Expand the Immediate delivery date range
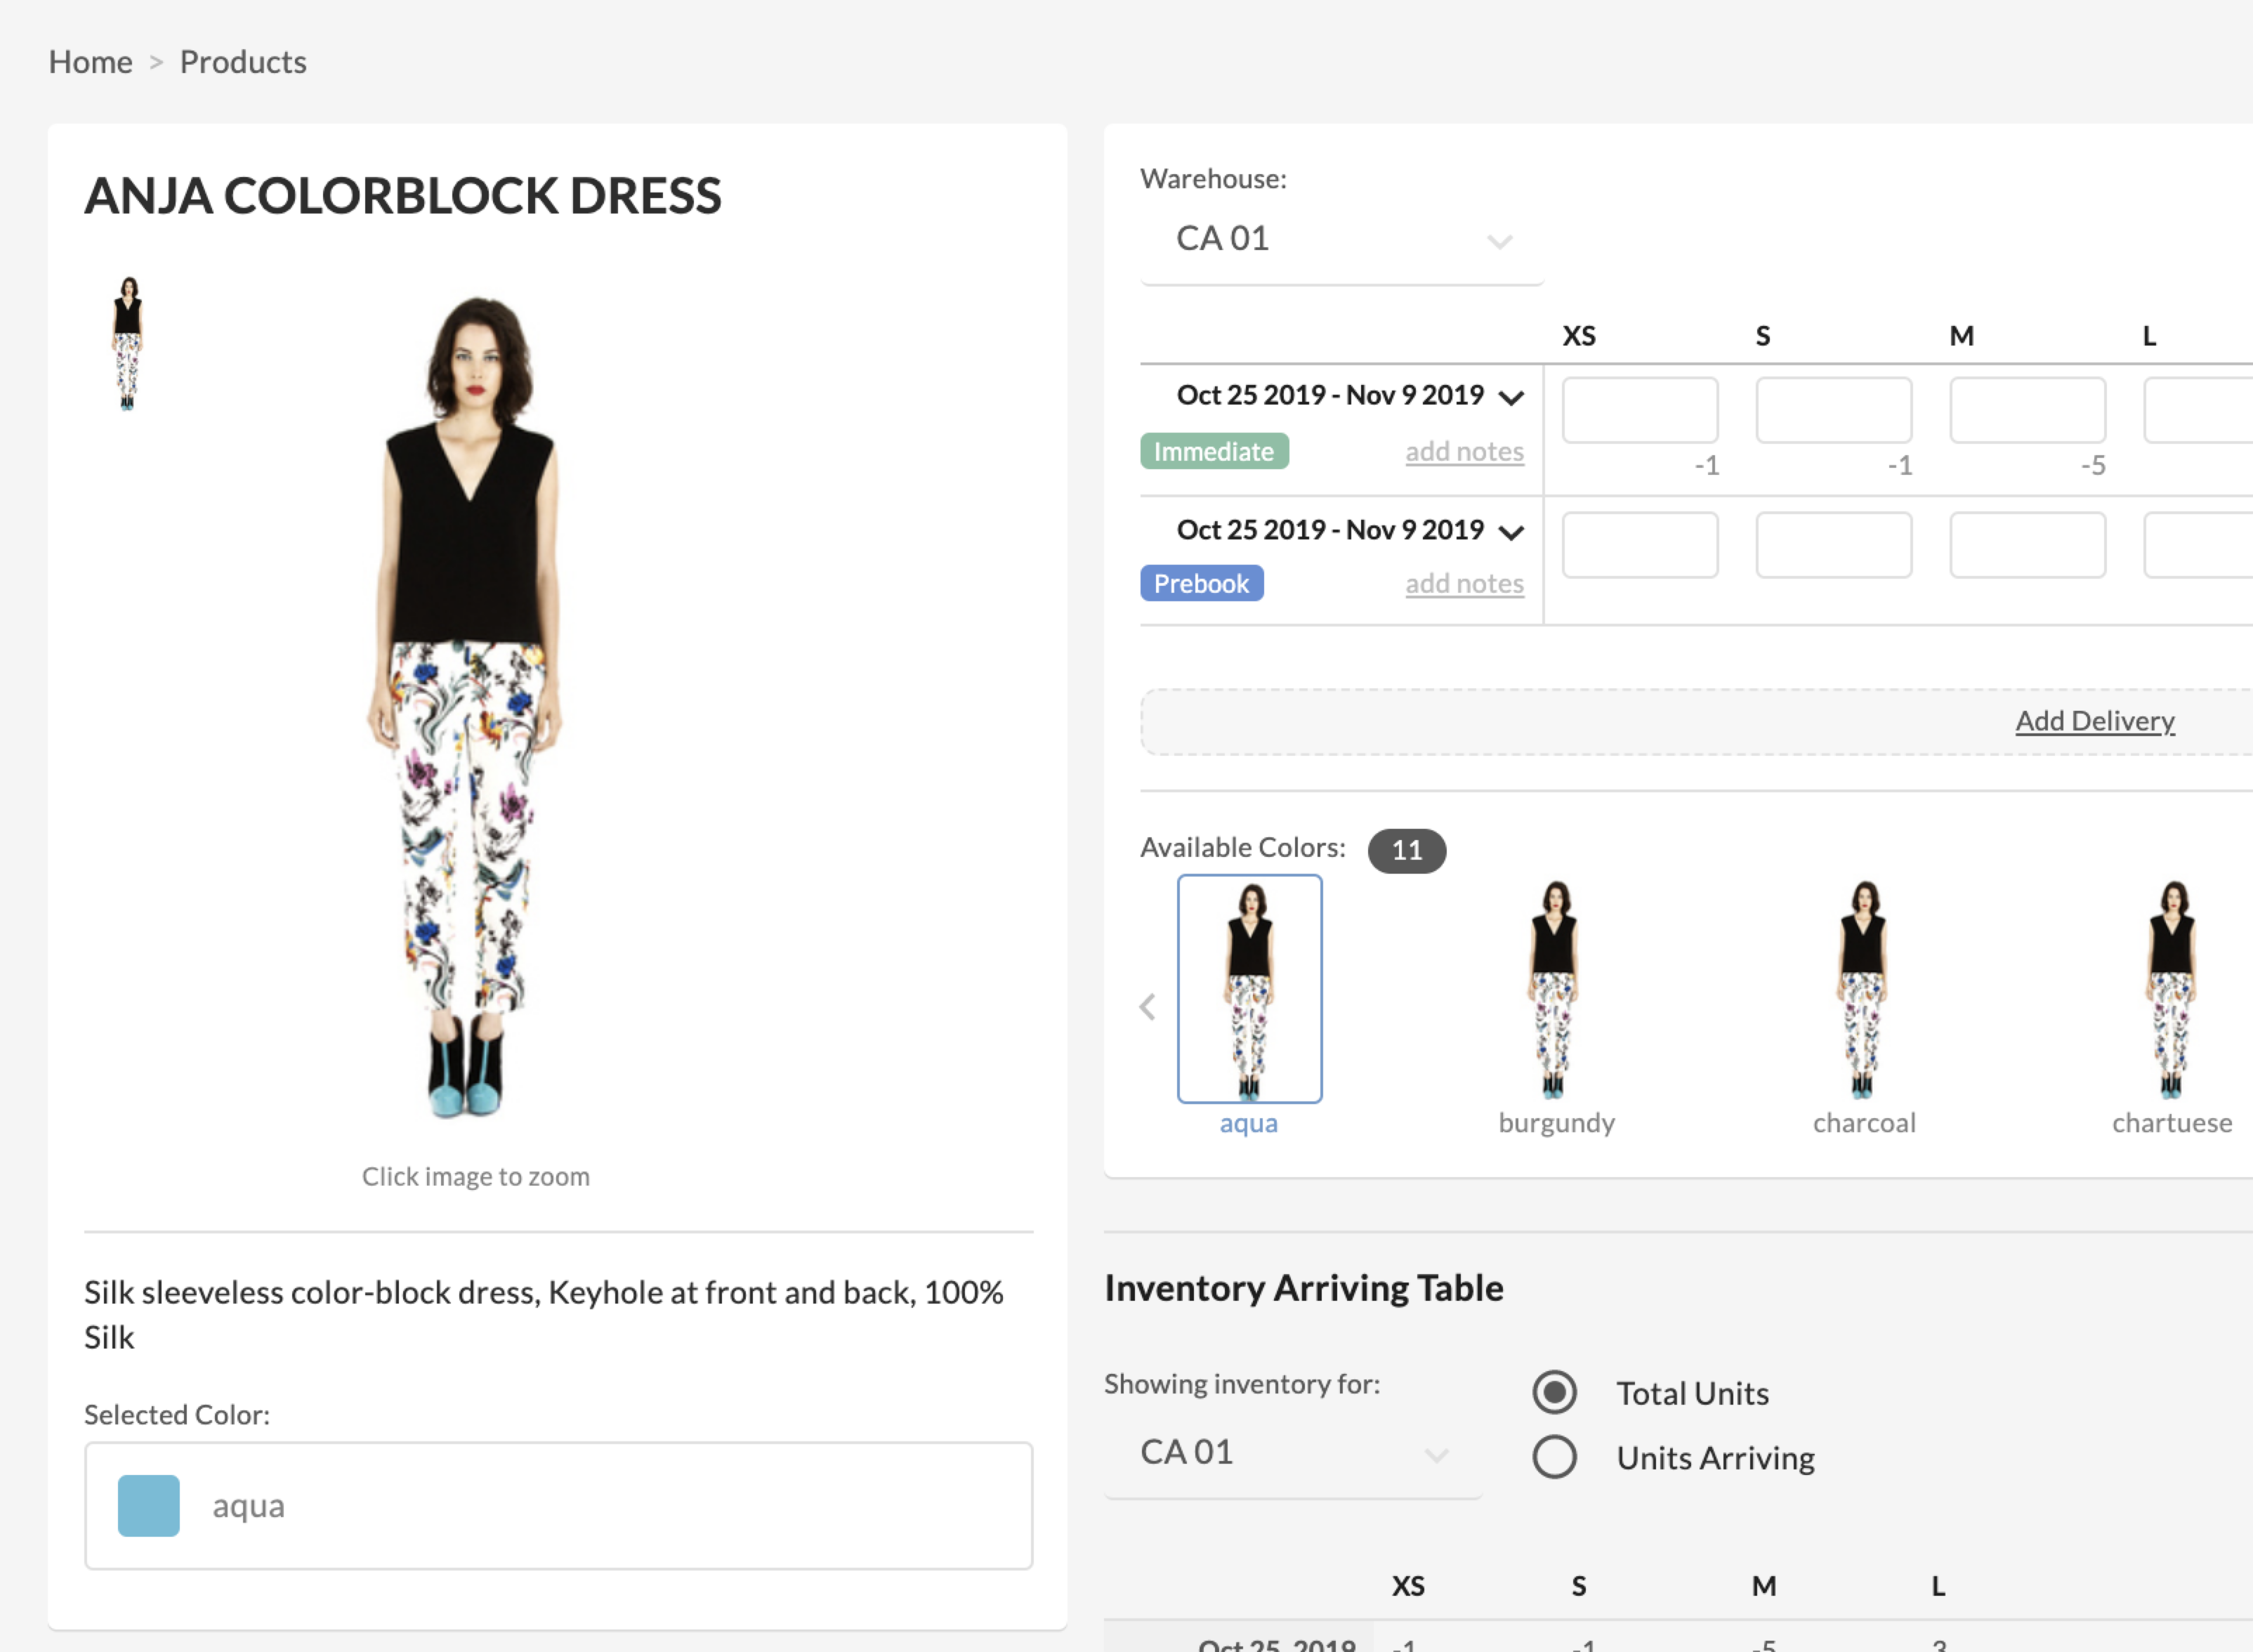 [x=1511, y=395]
